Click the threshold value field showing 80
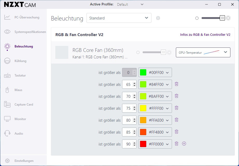The height and width of the screenshot is (166, 239). click(129, 120)
